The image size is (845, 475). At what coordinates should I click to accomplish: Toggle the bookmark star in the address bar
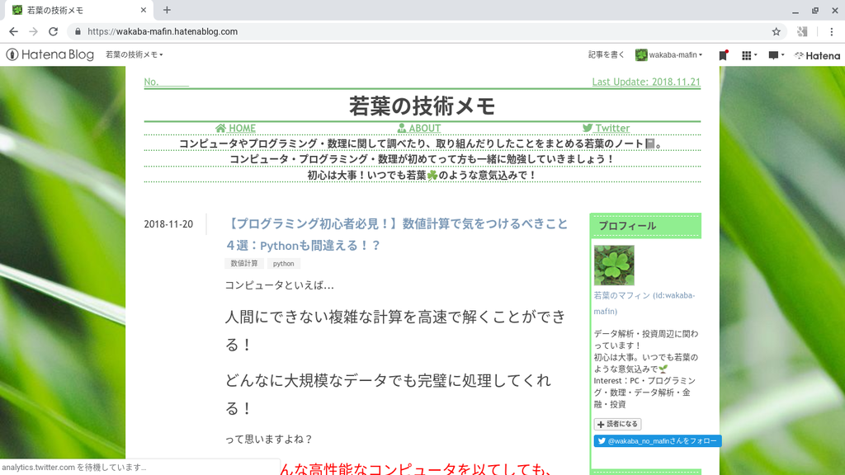774,30
